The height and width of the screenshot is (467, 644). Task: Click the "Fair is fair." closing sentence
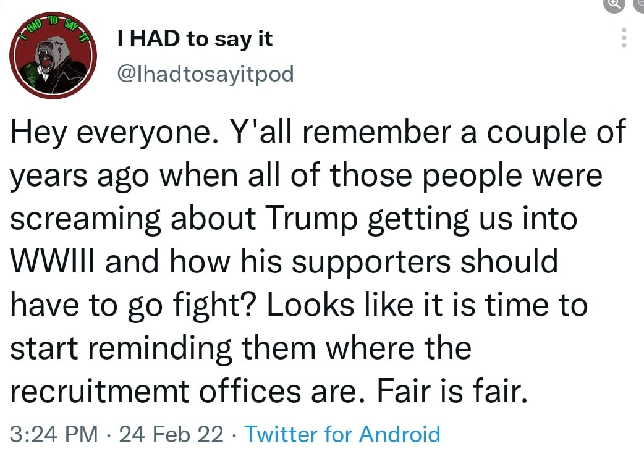452,390
